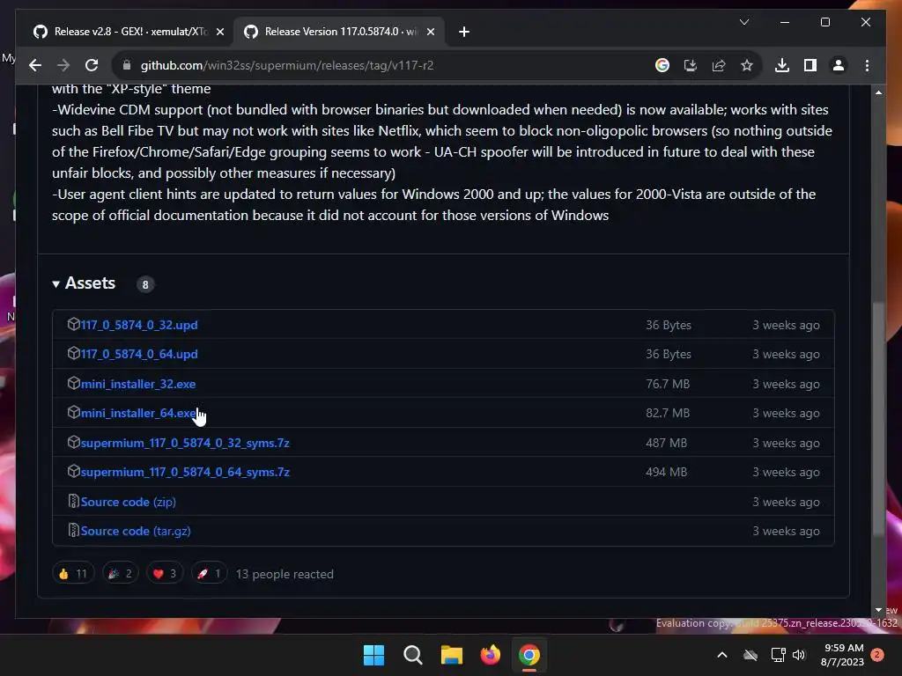The width and height of the screenshot is (902, 676).
Task: Close the Release v2.8 - GEX! tab
Action: pyautogui.click(x=220, y=32)
